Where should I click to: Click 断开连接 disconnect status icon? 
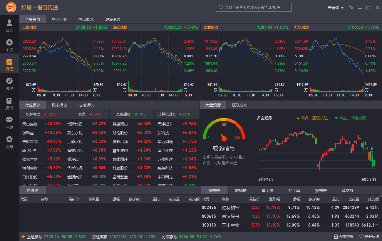pos(361,237)
